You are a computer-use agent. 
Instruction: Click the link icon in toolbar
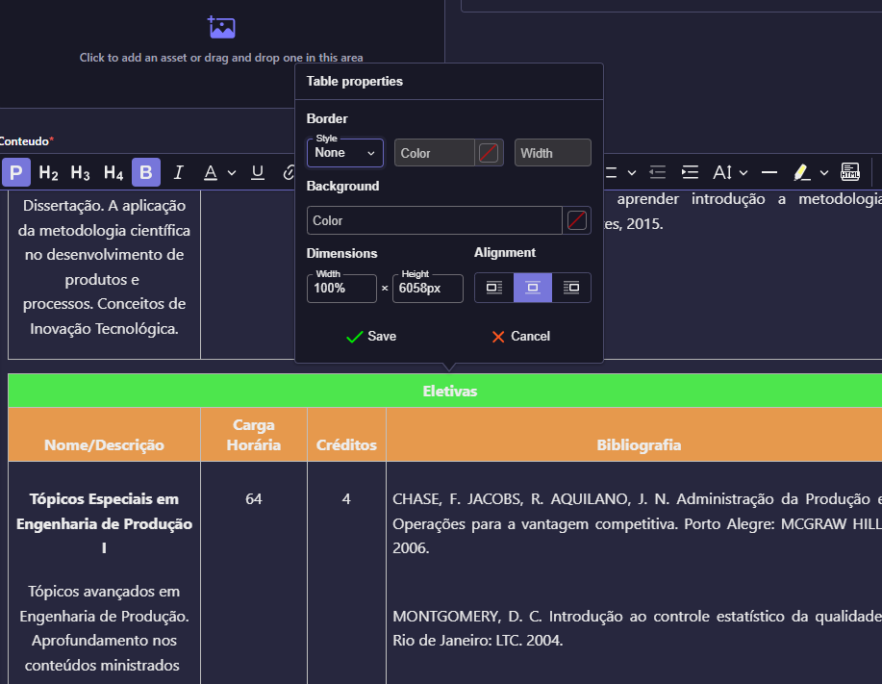click(x=289, y=172)
